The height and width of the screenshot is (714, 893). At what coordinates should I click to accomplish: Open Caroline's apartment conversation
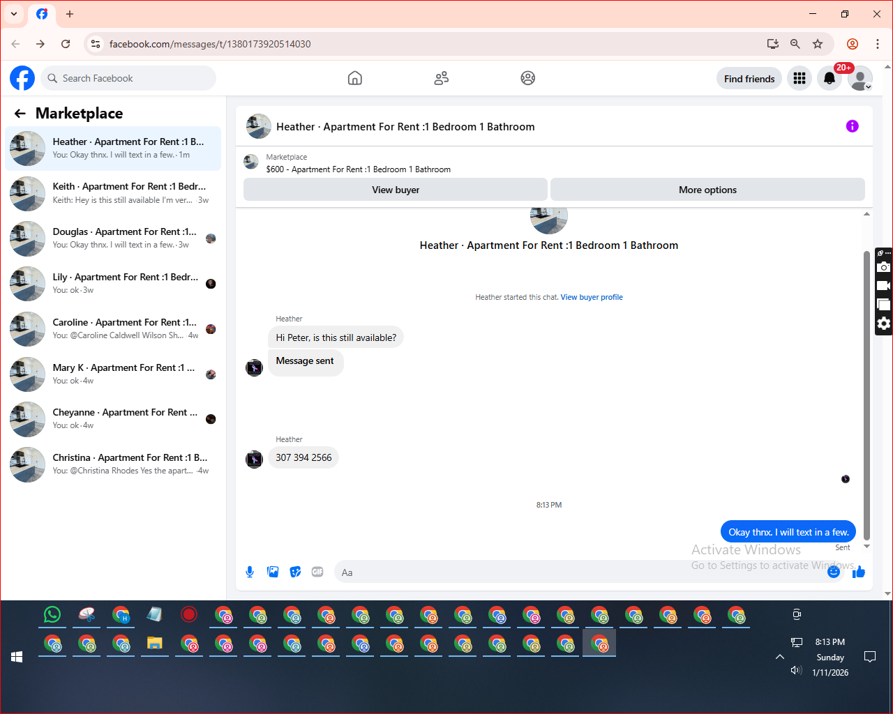(113, 329)
